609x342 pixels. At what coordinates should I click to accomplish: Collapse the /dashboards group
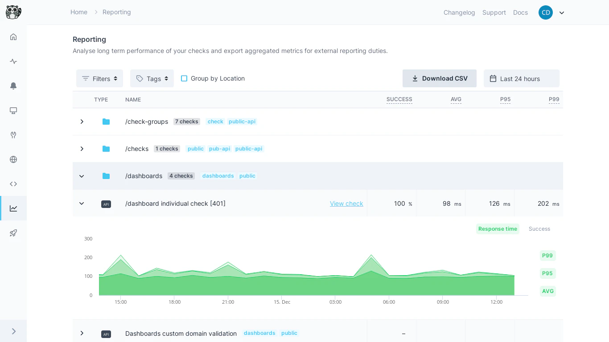[x=82, y=176]
